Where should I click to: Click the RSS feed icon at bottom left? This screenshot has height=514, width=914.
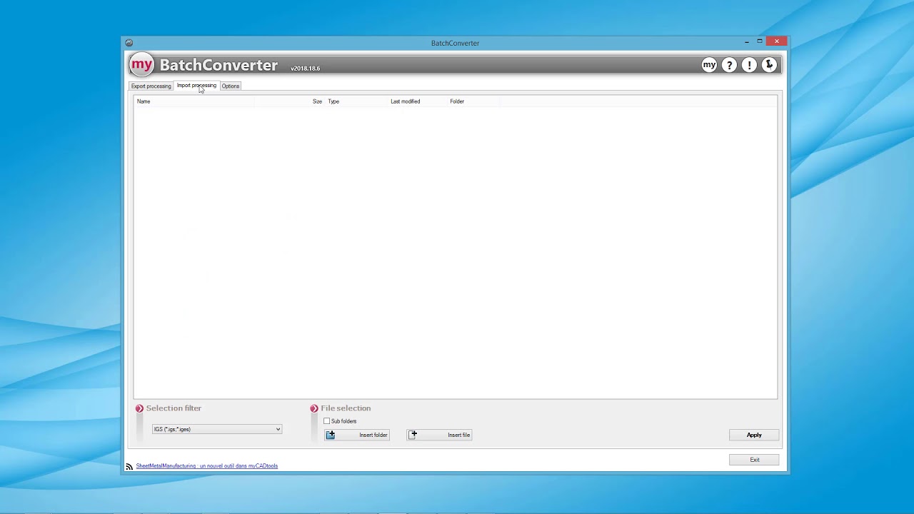point(129,466)
